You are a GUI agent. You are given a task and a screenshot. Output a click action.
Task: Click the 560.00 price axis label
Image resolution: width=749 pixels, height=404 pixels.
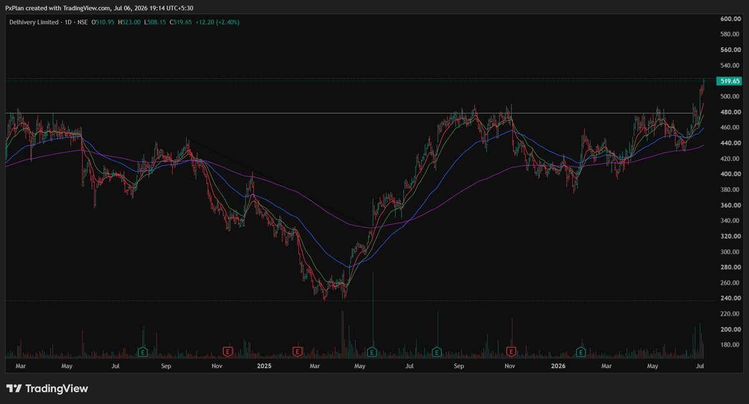730,50
